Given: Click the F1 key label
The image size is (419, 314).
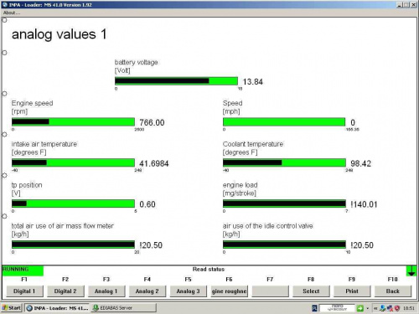Looking at the screenshot, I should click(24, 280).
